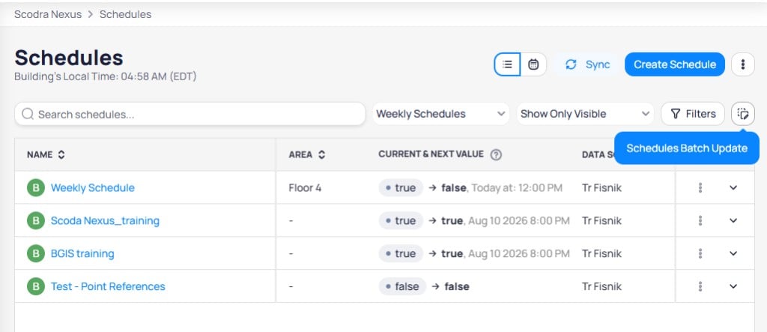The image size is (767, 332).
Task: Click the Floor 4 area cell
Action: point(305,187)
